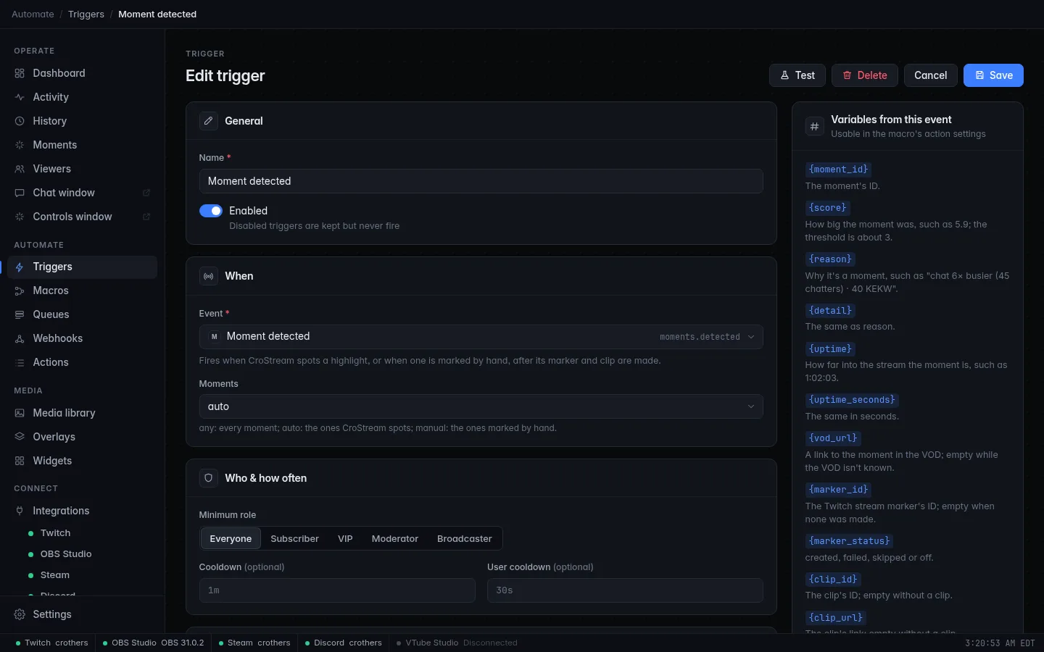The image size is (1044, 652).
Task: Select the Activity pulse icon
Action: (20, 97)
